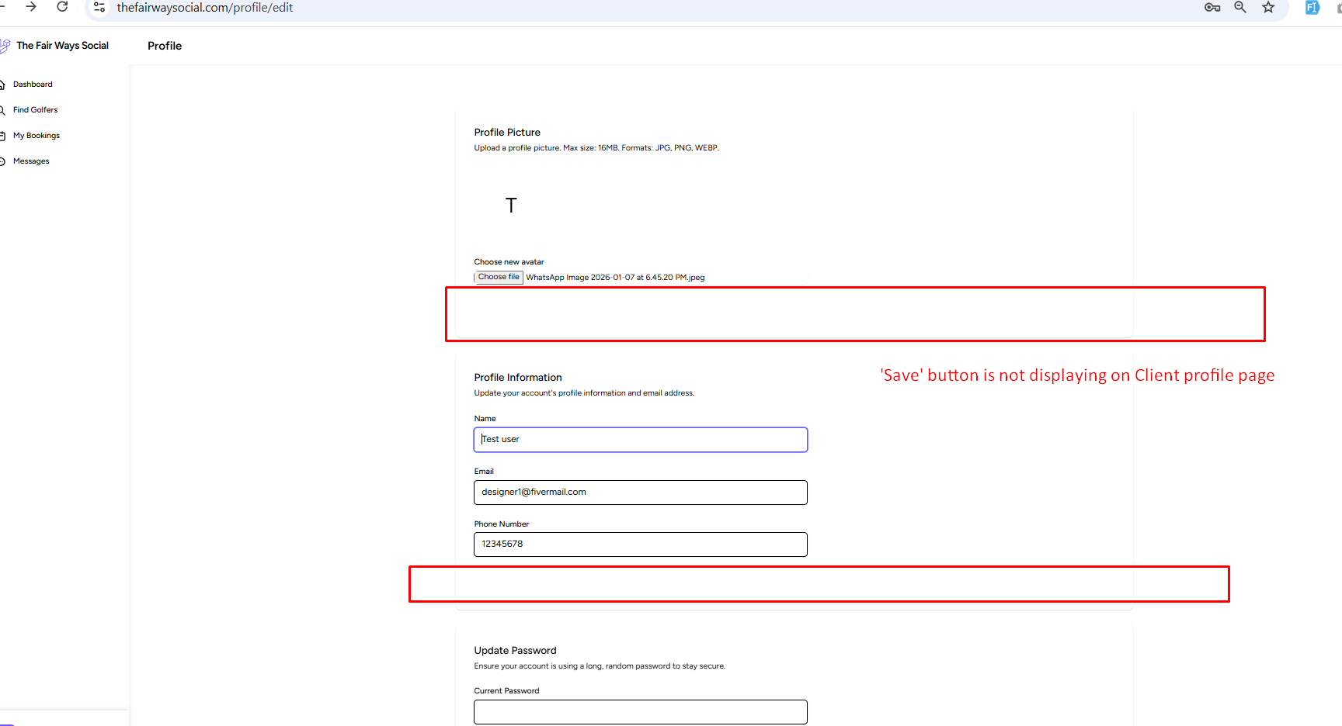1342x726 pixels.
Task: Reload the page with the refresh icon
Action: pyautogui.click(x=62, y=7)
